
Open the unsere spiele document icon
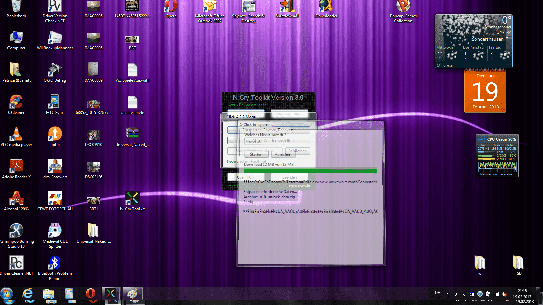[132, 102]
